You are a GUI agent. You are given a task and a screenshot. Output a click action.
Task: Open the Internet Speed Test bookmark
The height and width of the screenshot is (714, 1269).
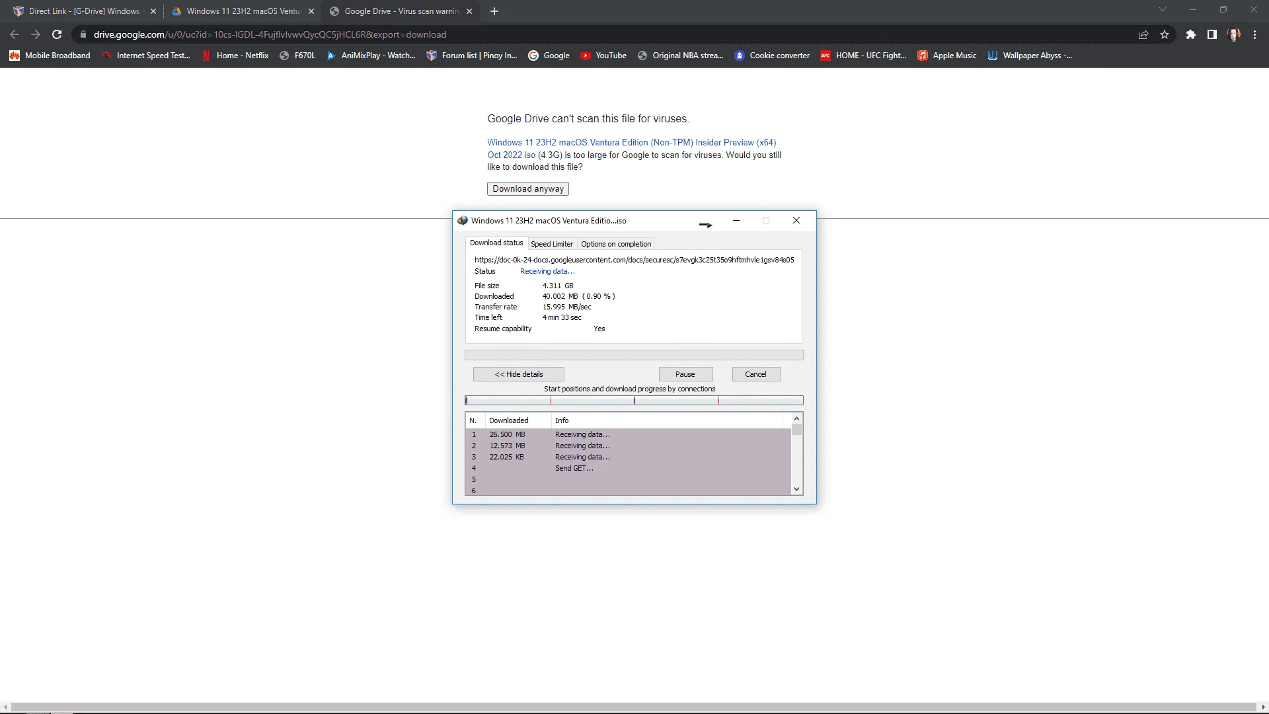(146, 56)
